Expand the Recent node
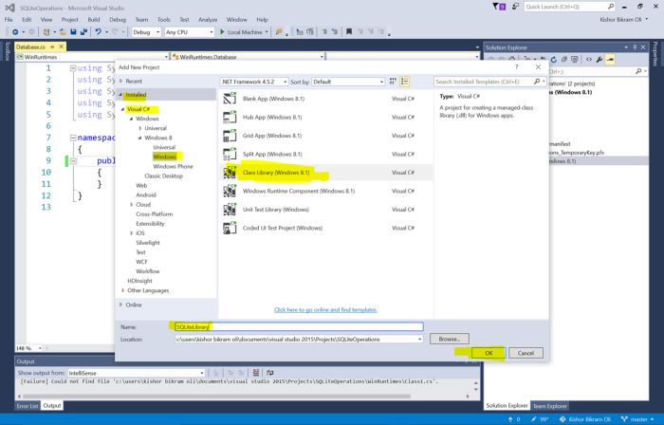Viewport: 664px width, 425px height. click(121, 81)
